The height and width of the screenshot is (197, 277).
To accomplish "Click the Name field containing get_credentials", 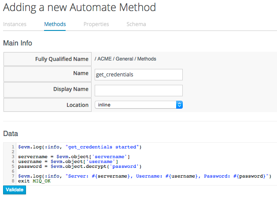I will tap(138, 75).
